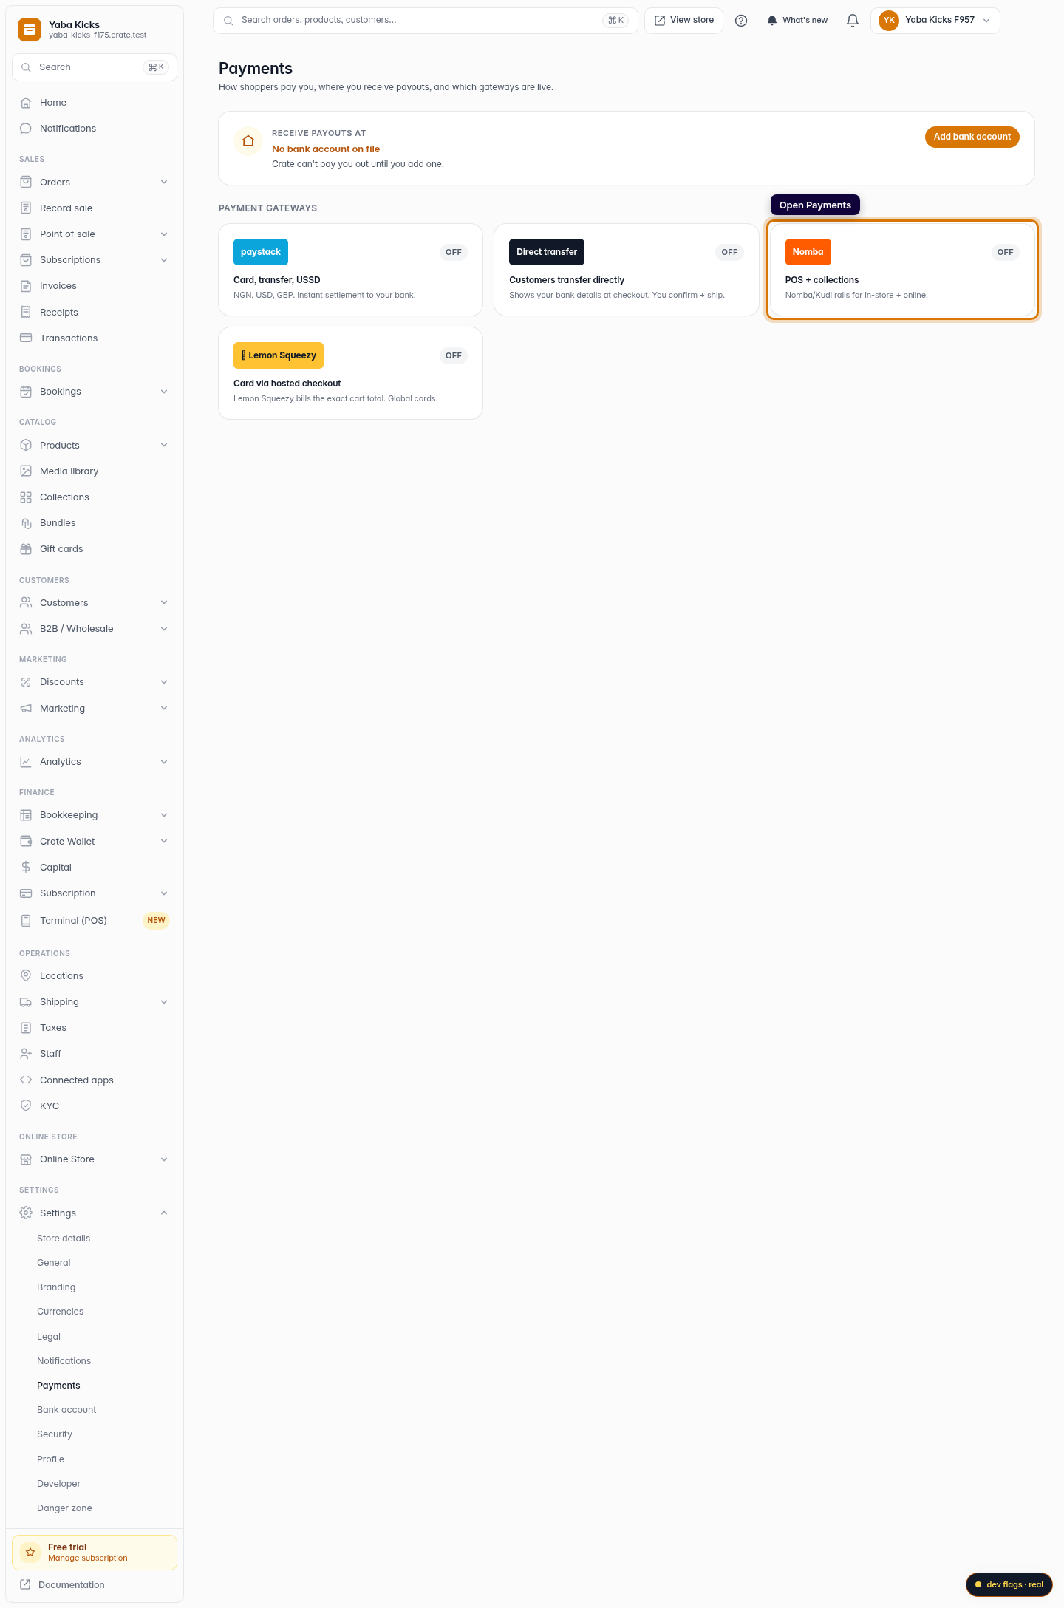Click the KYC shield icon

(x=26, y=1106)
